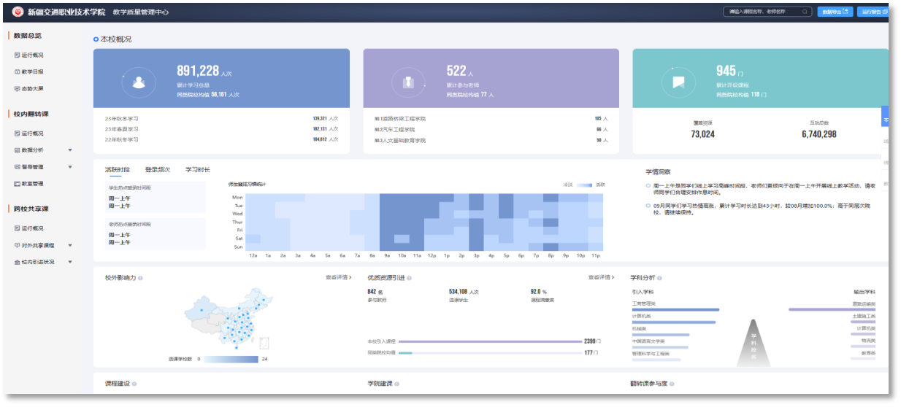Click the 学情洞察 heading
The width and height of the screenshot is (901, 407).
click(x=657, y=172)
